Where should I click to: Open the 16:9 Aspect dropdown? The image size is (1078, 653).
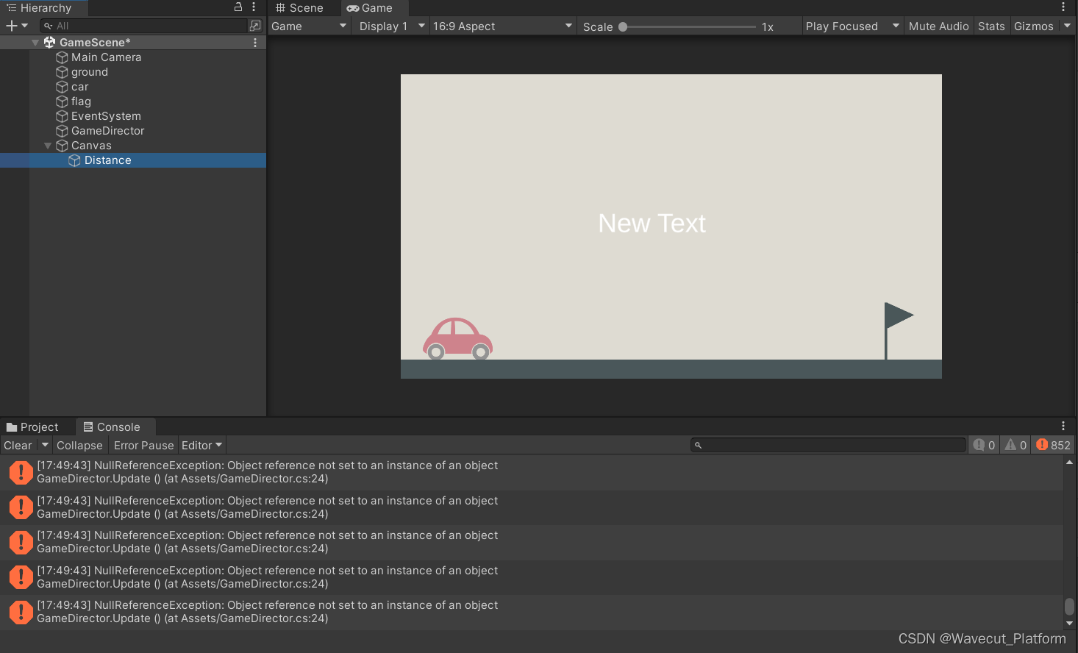pos(503,26)
